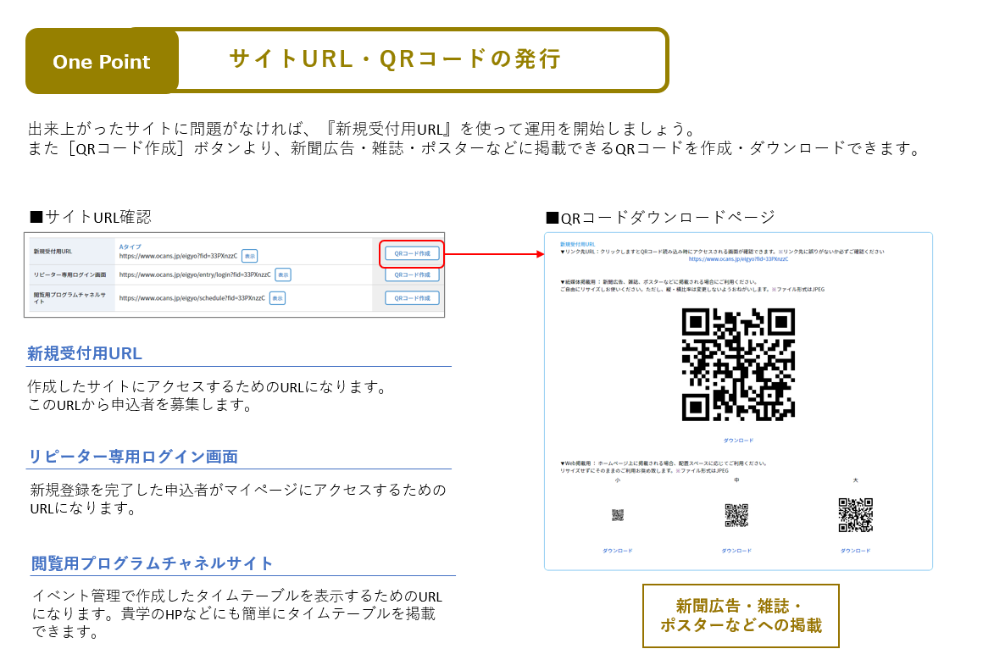
Task: Click QRコード作成 in リピーター専用ログイン画面 row
Action: coord(412,275)
